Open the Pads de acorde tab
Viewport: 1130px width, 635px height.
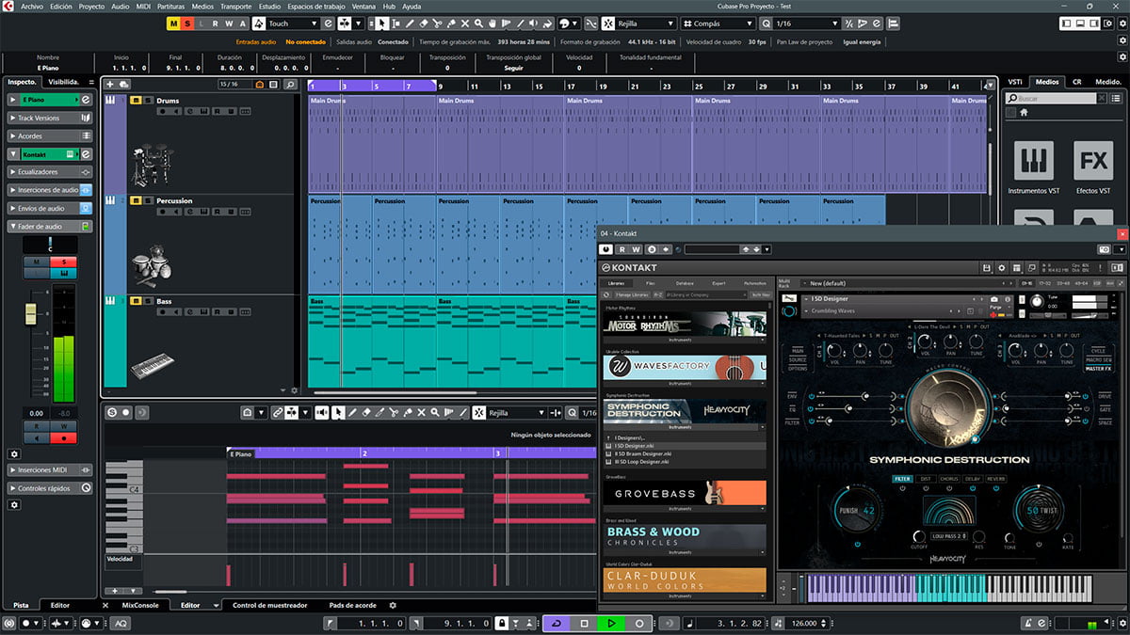[352, 605]
